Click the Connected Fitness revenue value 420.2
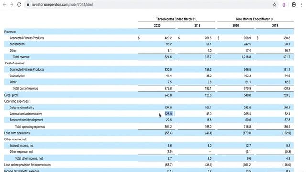 click(168, 38)
